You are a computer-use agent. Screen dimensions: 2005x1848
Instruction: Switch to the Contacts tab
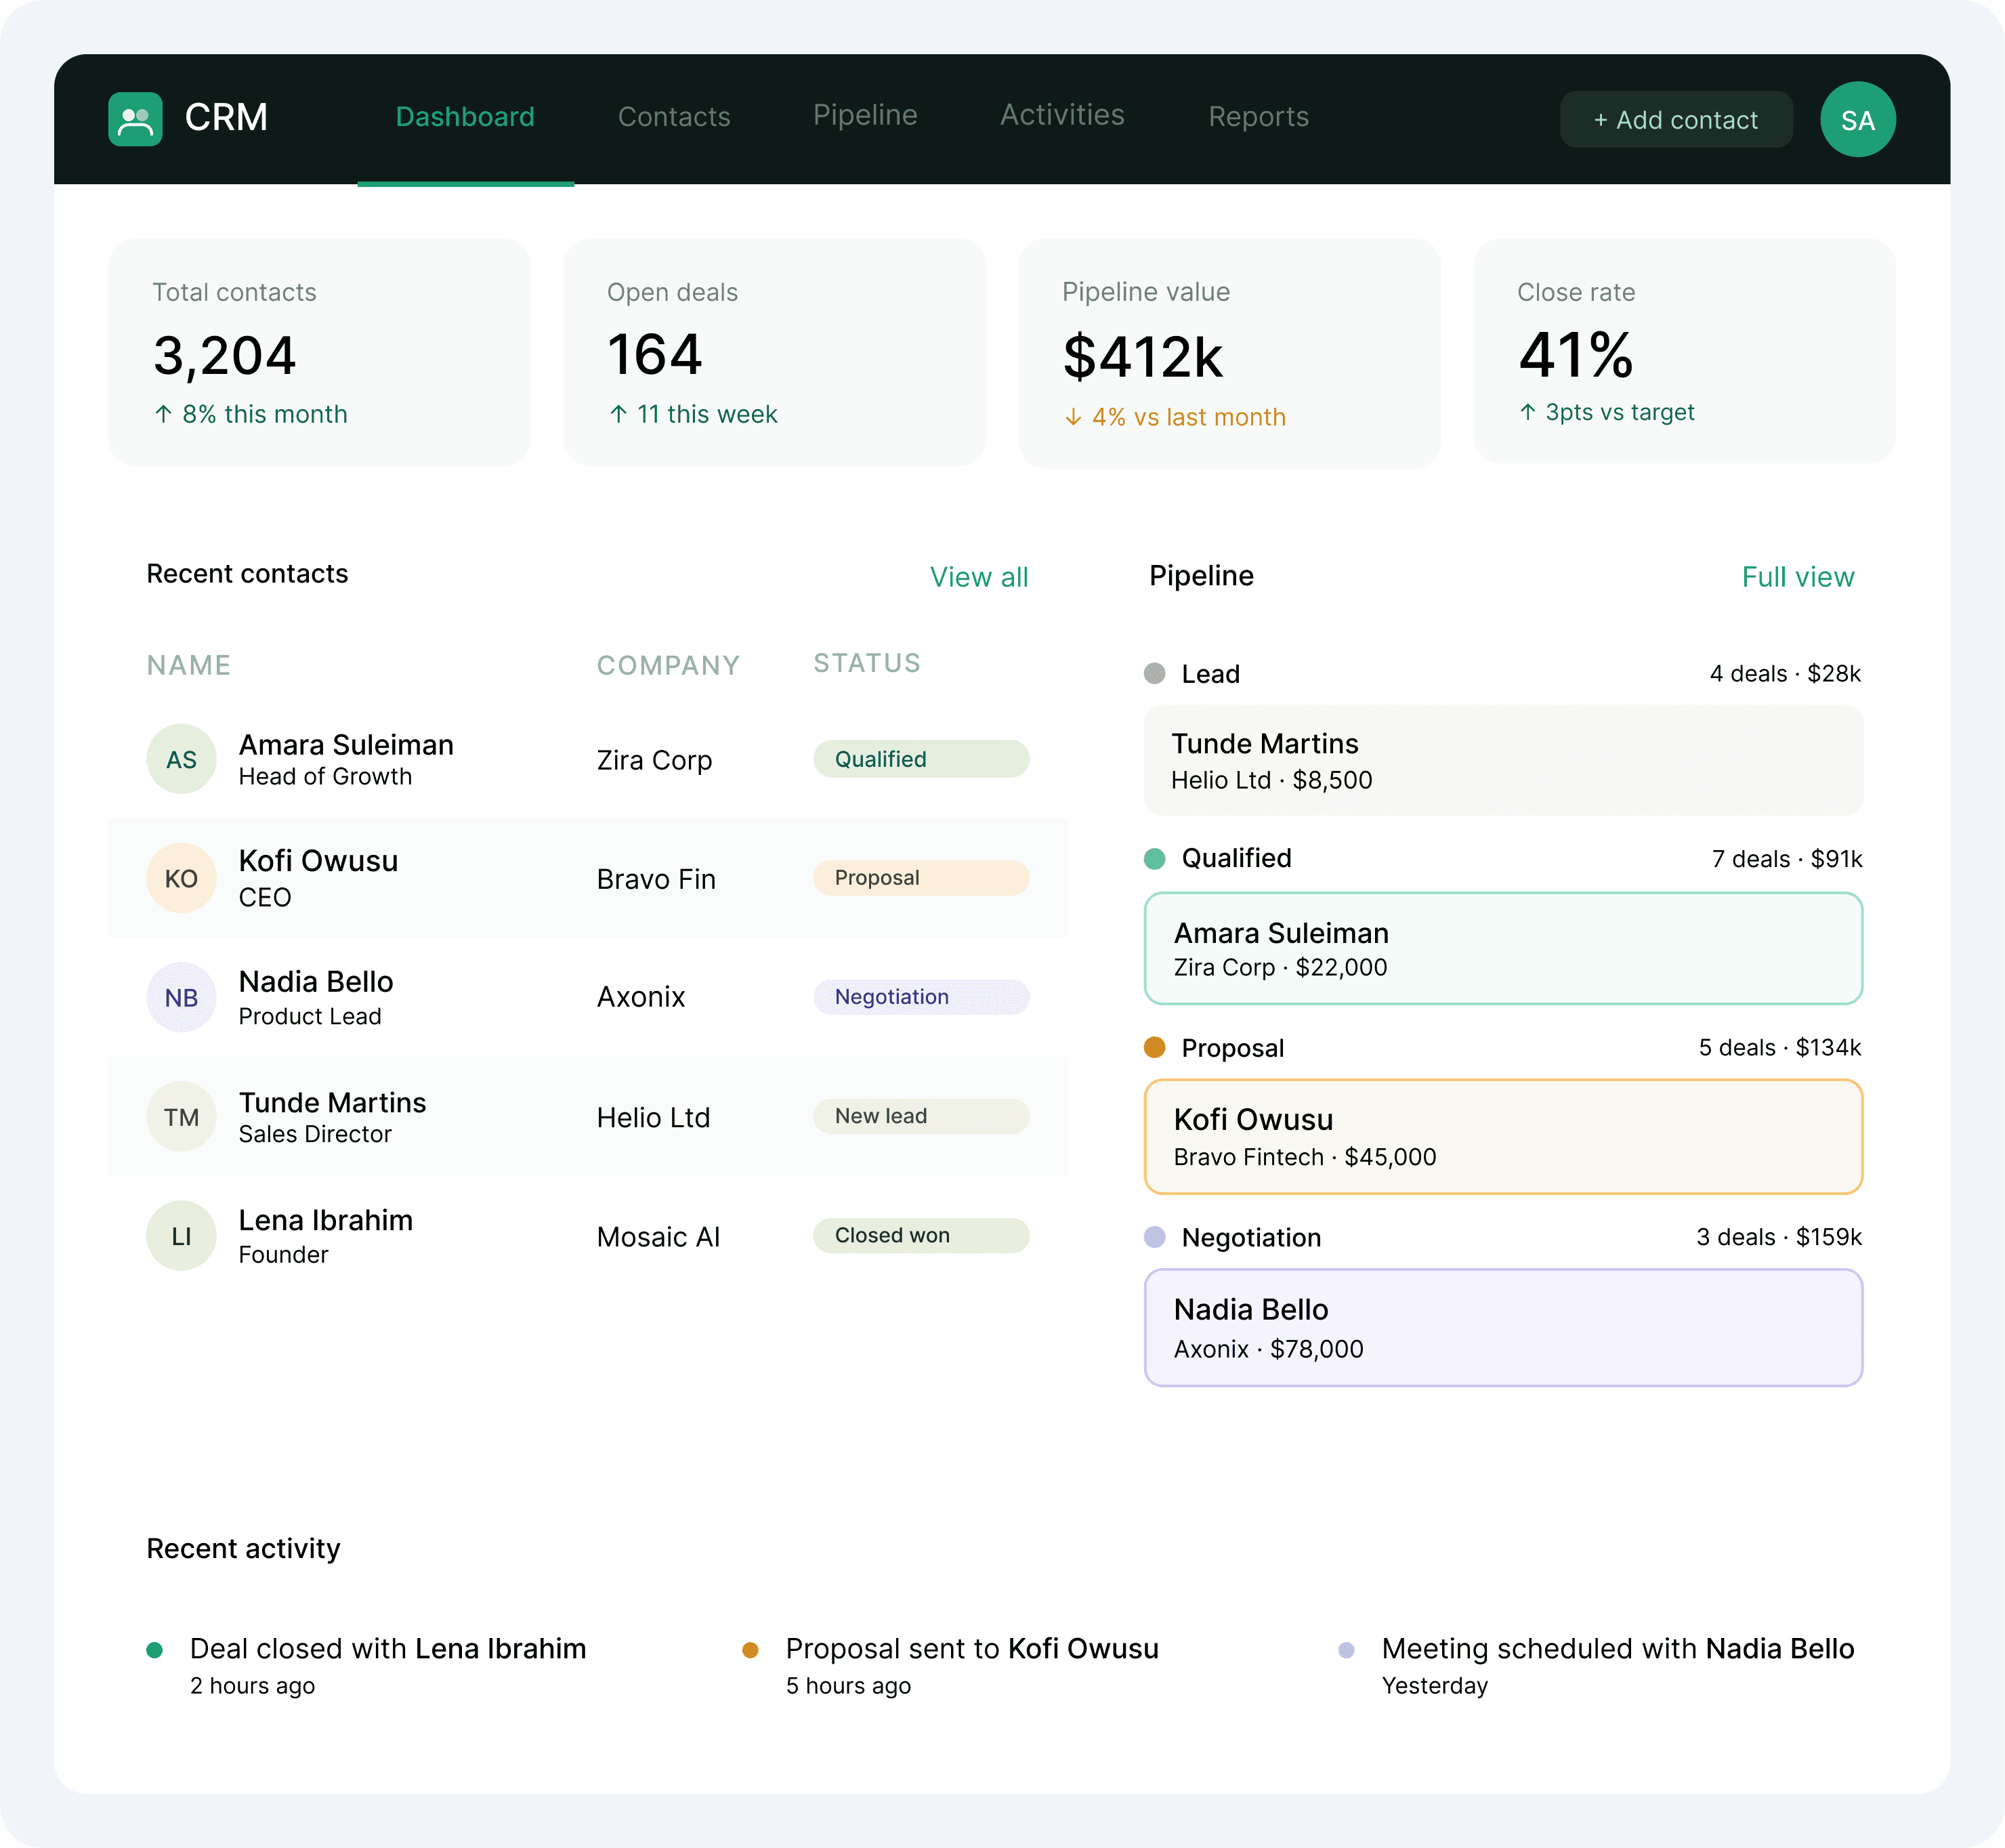(674, 117)
